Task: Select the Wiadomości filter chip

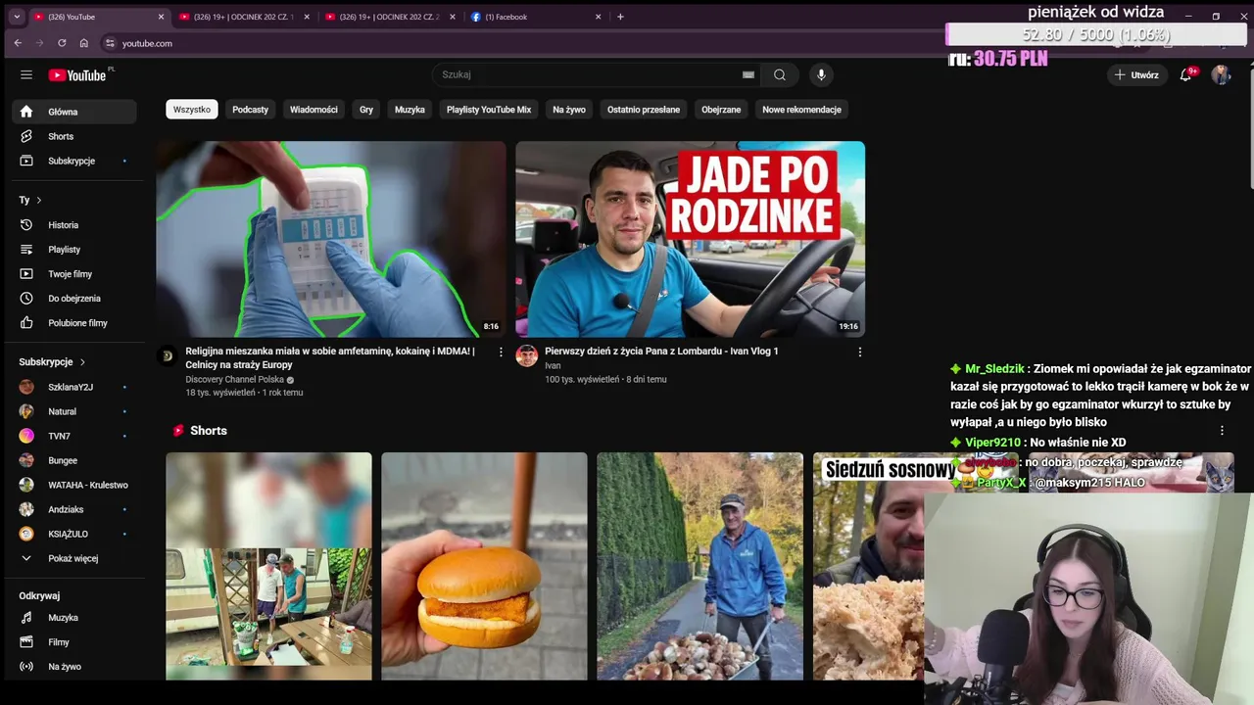Action: tap(313, 110)
